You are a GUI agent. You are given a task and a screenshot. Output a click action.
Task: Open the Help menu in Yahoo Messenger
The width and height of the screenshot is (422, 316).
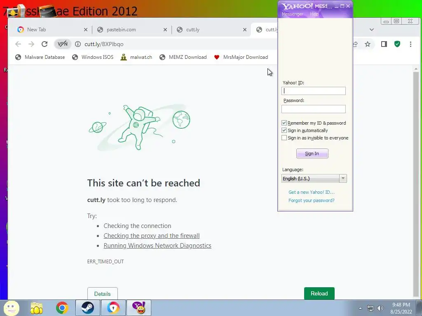pyautogui.click(x=314, y=14)
